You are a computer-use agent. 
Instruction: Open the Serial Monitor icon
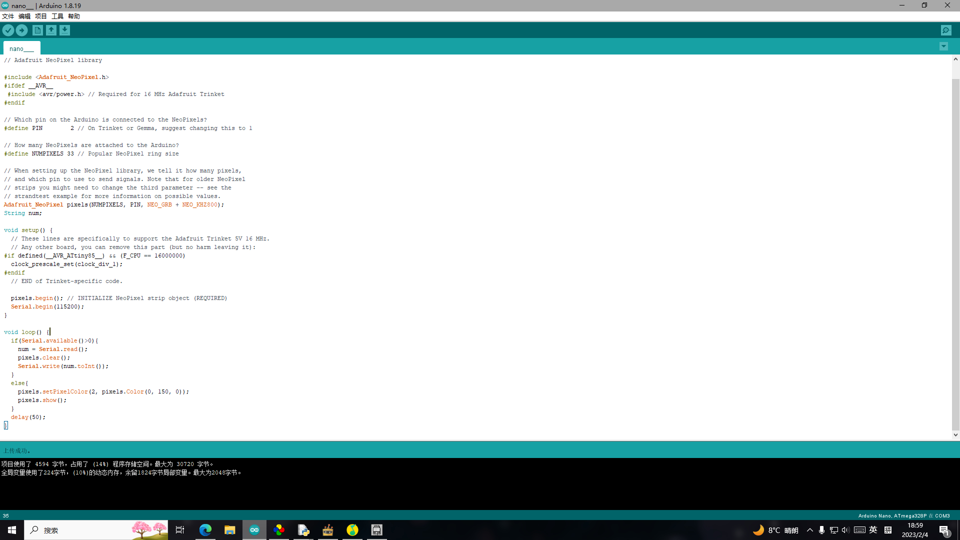[x=946, y=30]
